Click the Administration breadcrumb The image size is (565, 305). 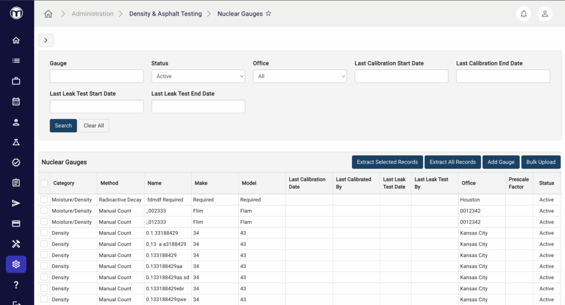92,14
